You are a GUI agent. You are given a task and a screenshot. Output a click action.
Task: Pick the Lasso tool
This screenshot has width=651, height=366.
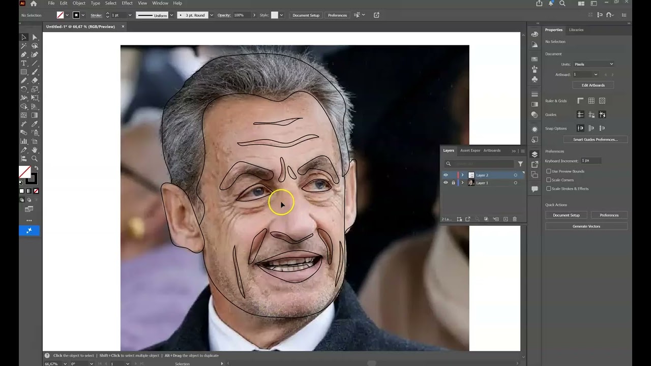tap(35, 46)
